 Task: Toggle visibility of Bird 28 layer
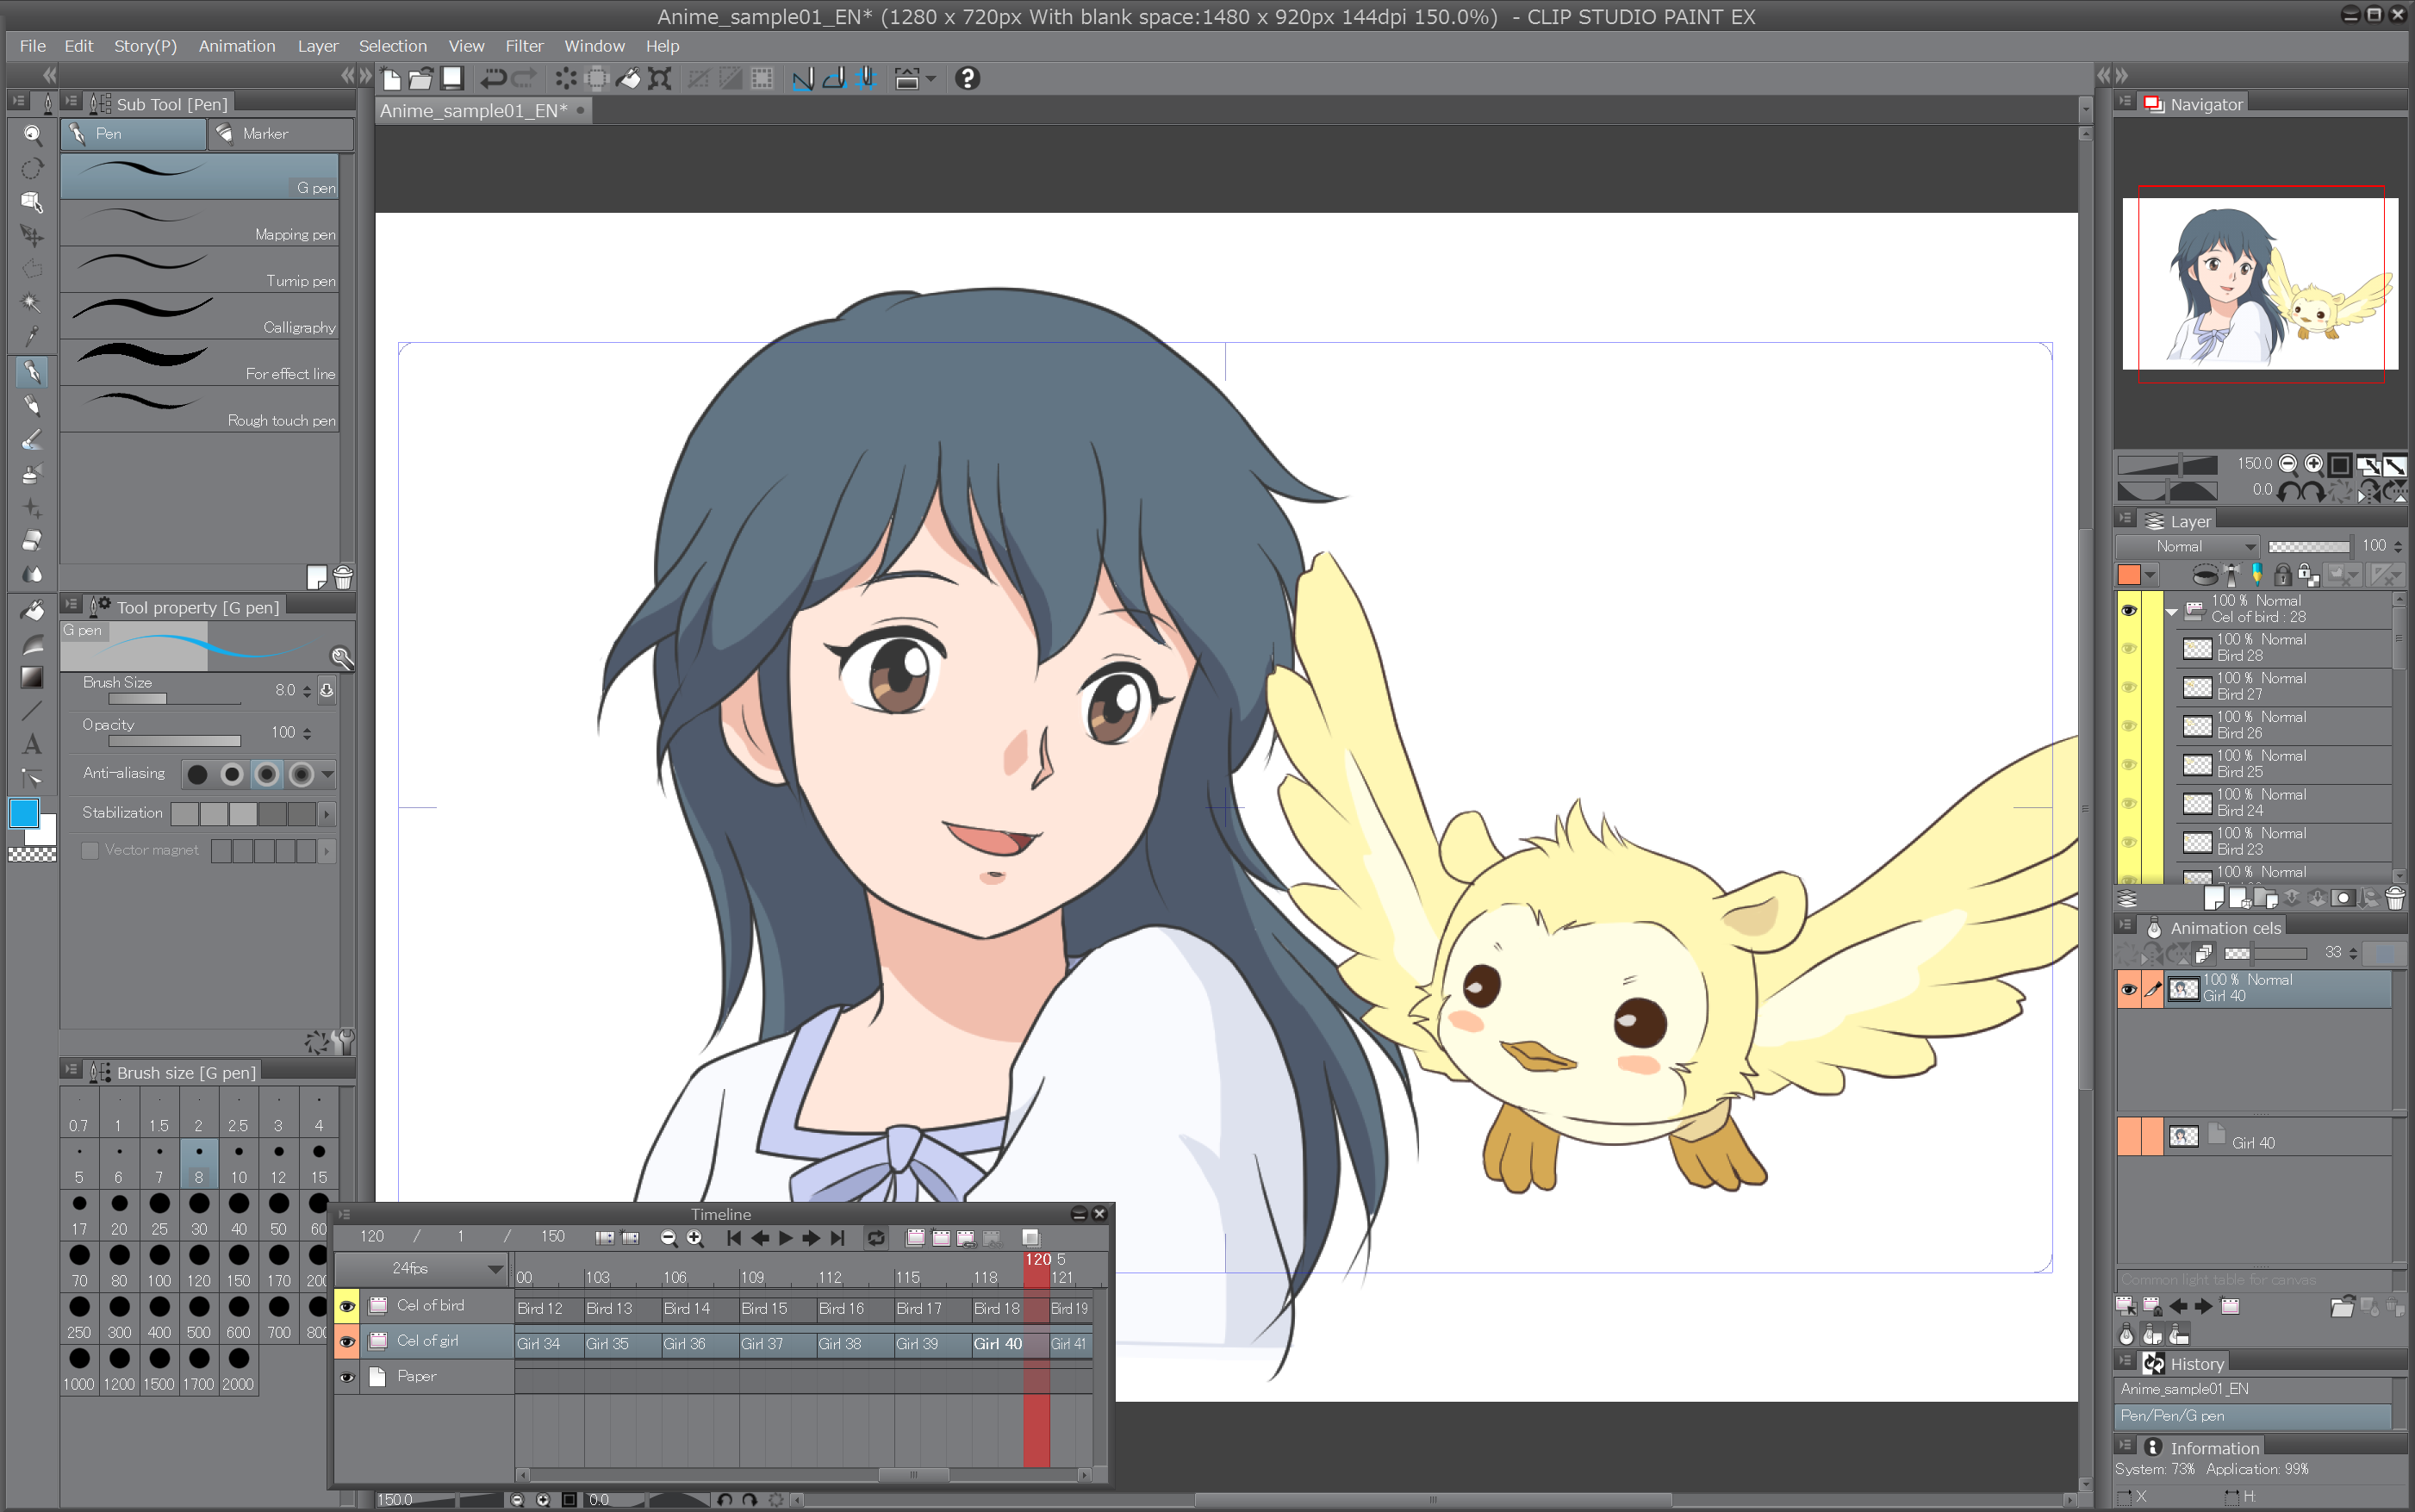point(2128,648)
